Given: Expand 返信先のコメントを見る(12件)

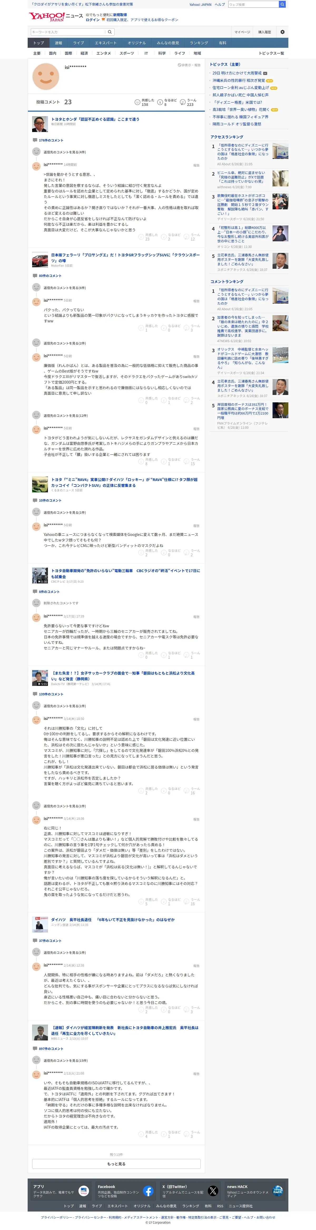Looking at the screenshot, I should pyautogui.click(x=66, y=415).
